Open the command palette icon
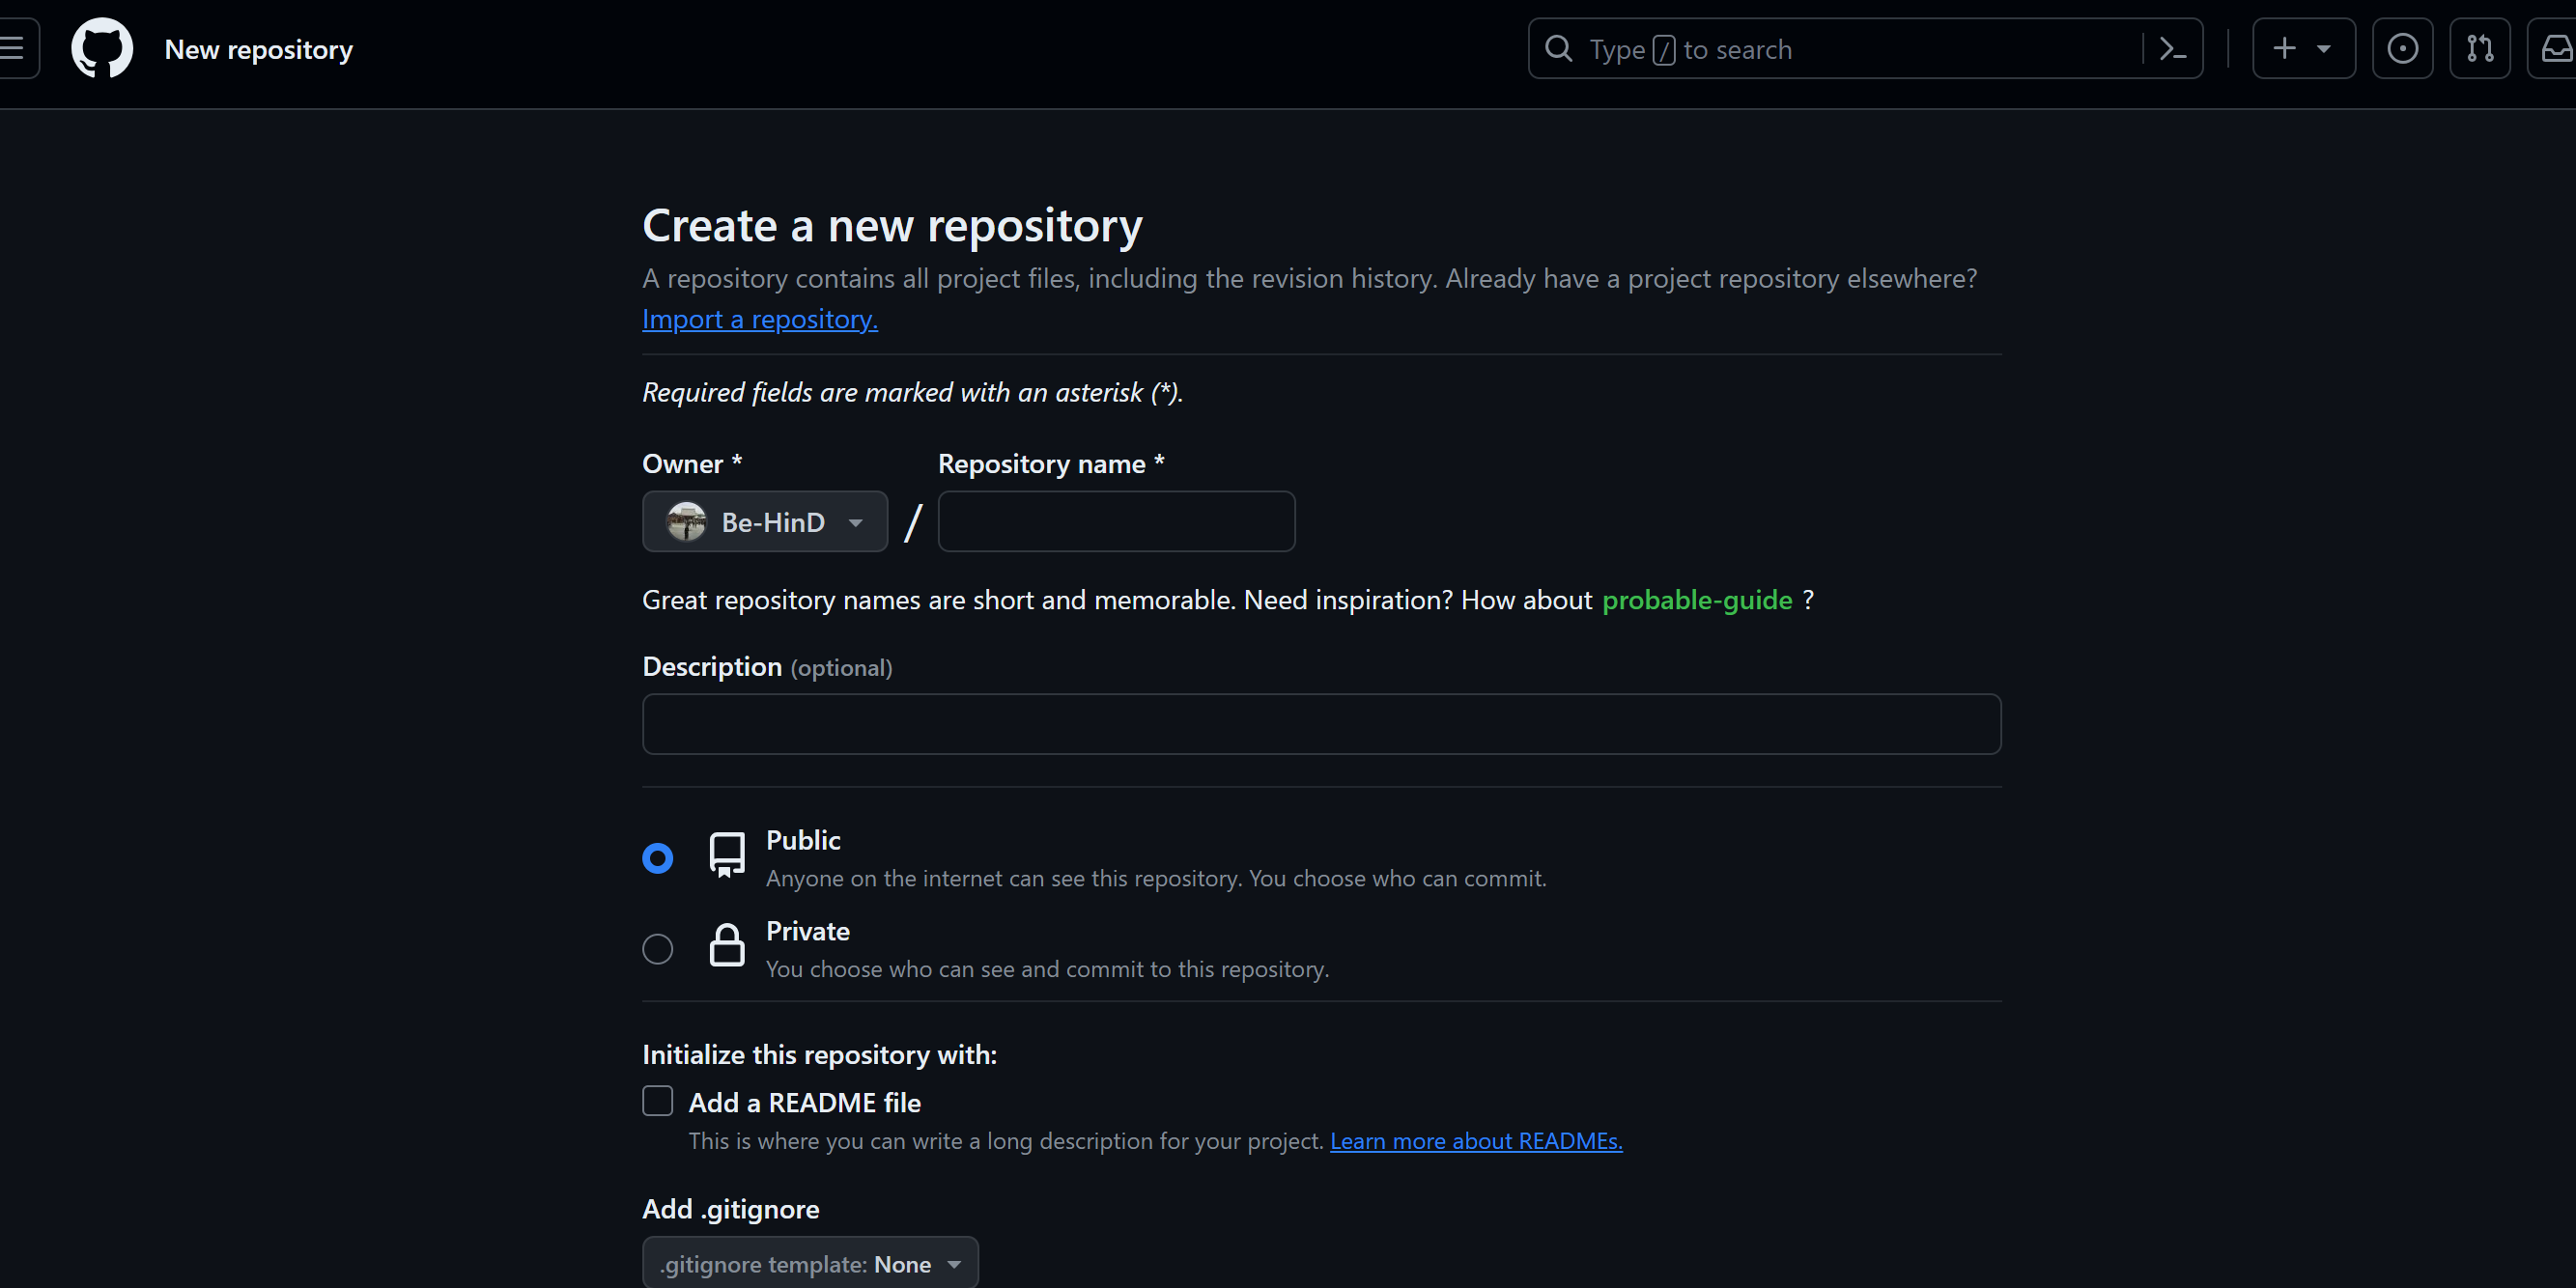2576x1288 pixels. coord(2172,48)
